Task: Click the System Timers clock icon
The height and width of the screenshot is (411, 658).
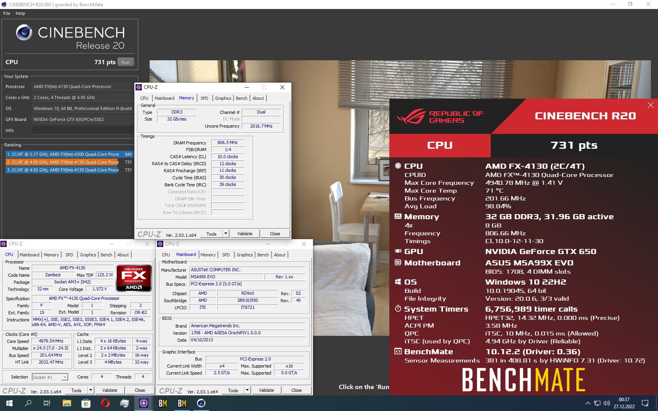Action: coord(398,308)
